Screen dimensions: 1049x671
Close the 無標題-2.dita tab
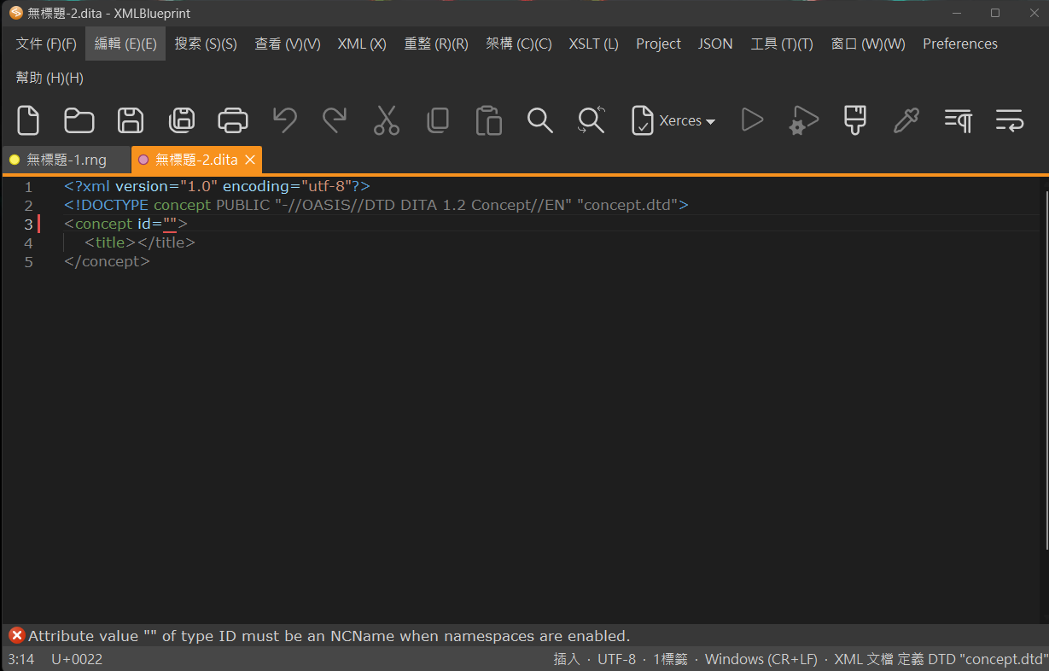[x=250, y=160]
